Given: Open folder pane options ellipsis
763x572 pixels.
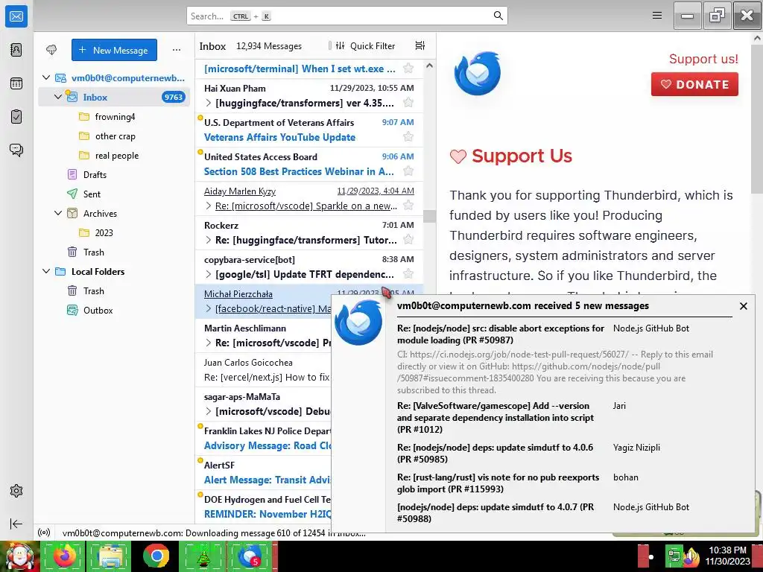Looking at the screenshot, I should coord(176,50).
